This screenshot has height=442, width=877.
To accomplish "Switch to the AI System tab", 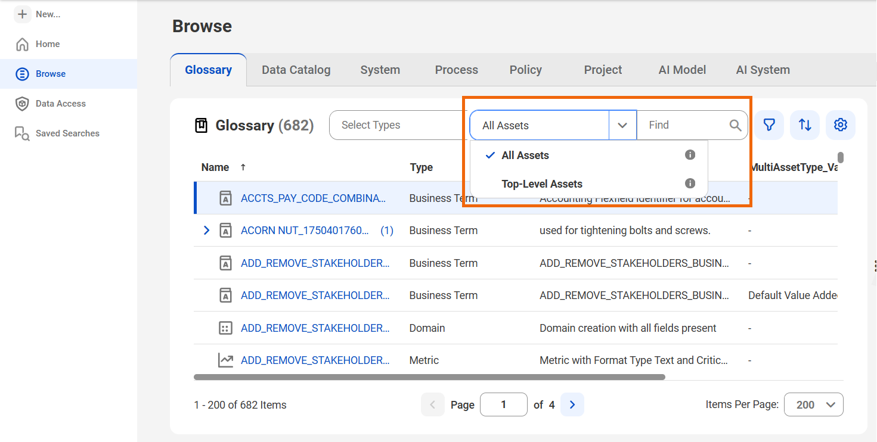I will pyautogui.click(x=763, y=70).
